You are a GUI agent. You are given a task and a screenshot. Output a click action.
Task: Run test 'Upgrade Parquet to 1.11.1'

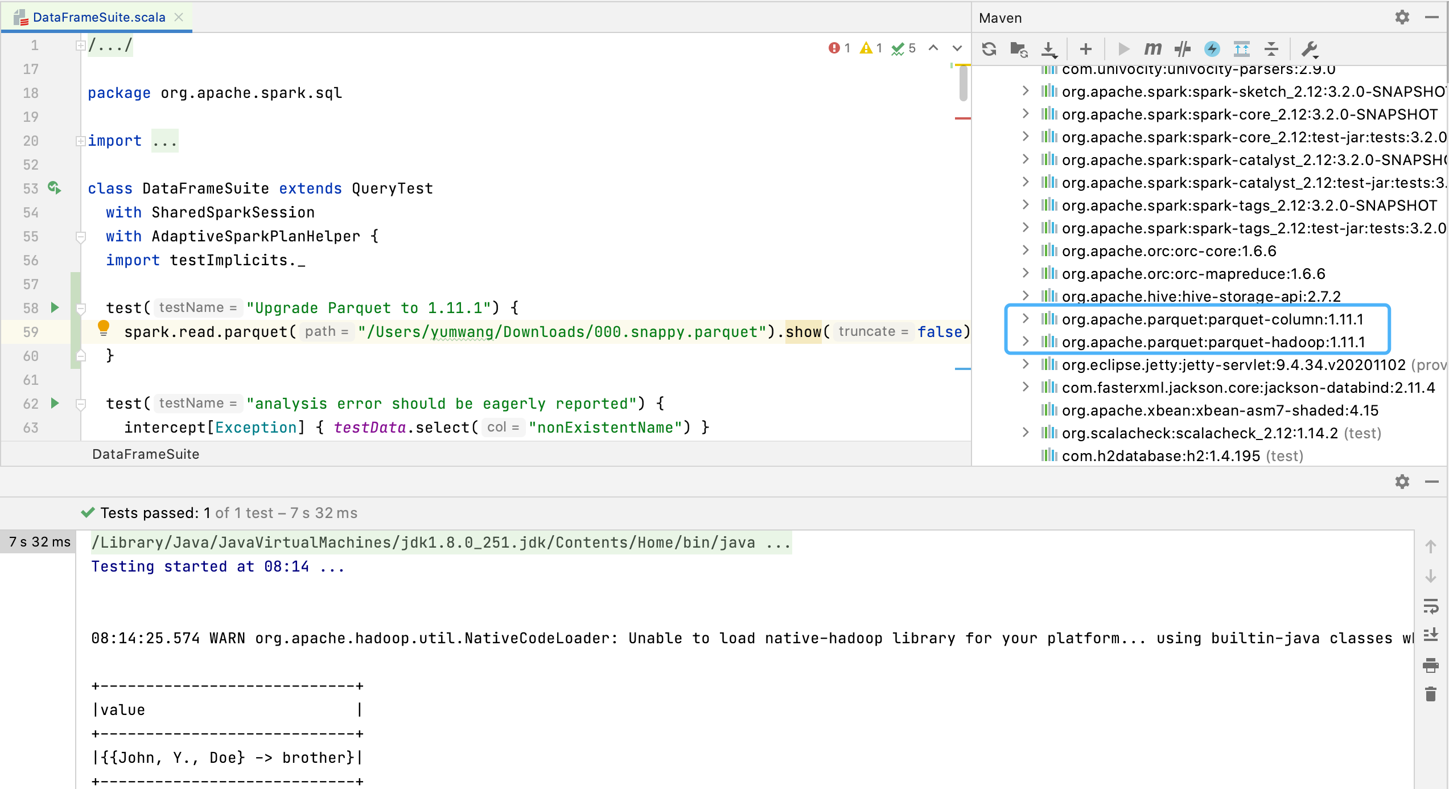[x=55, y=308]
